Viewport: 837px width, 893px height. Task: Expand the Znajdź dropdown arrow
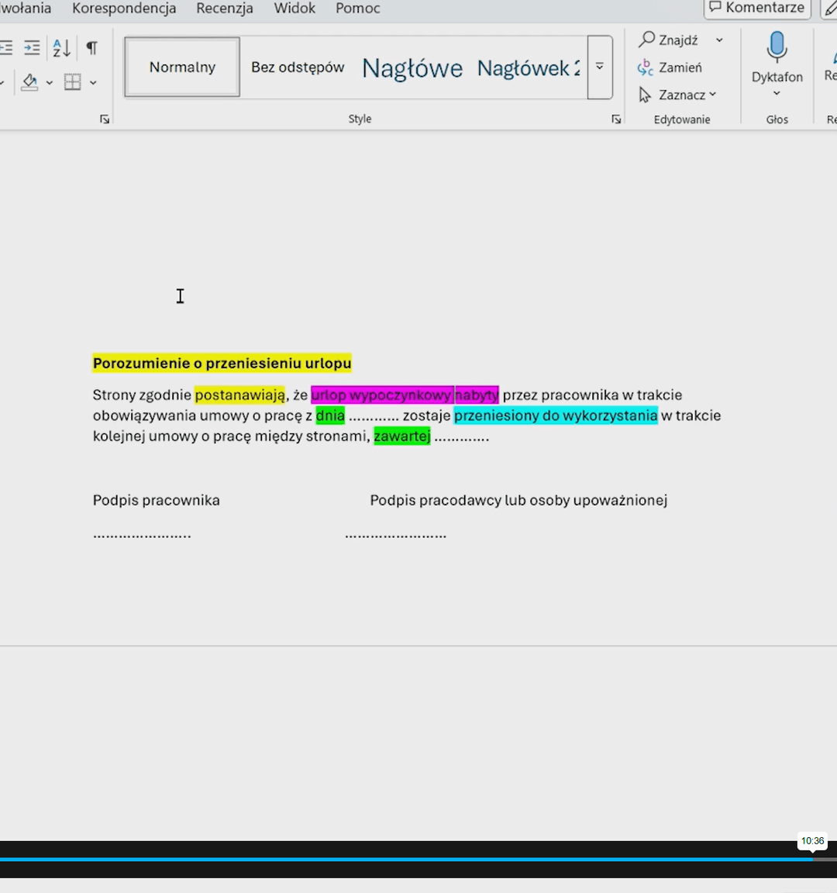(719, 40)
